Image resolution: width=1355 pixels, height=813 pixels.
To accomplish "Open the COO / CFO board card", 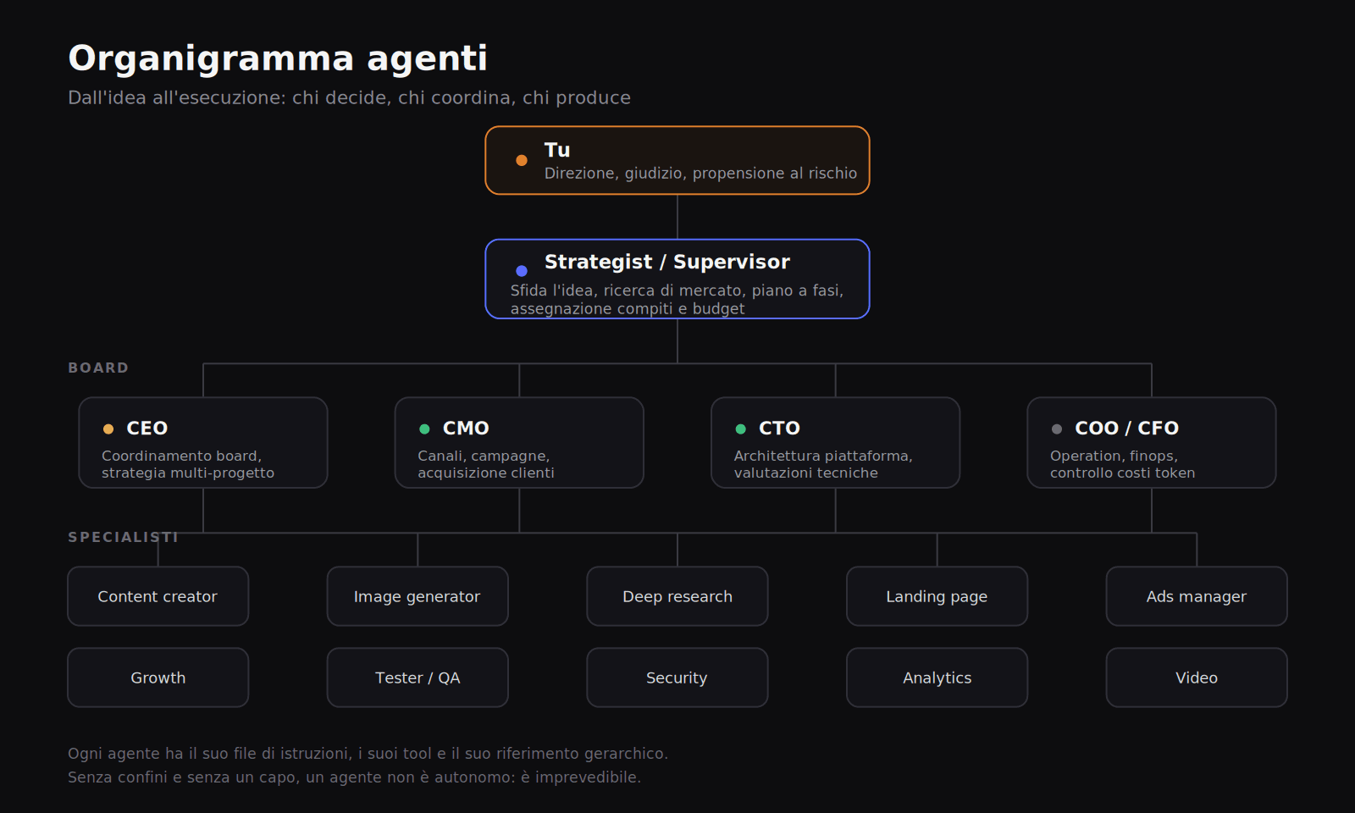I will point(1152,443).
